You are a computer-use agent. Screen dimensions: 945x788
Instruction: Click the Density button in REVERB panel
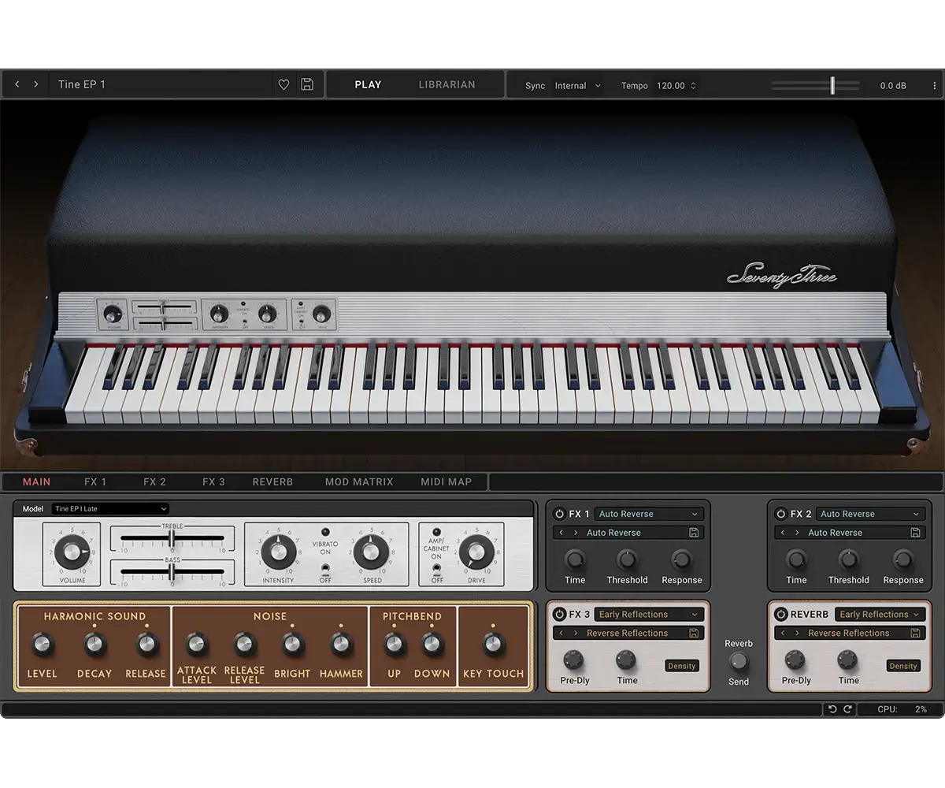click(x=902, y=666)
